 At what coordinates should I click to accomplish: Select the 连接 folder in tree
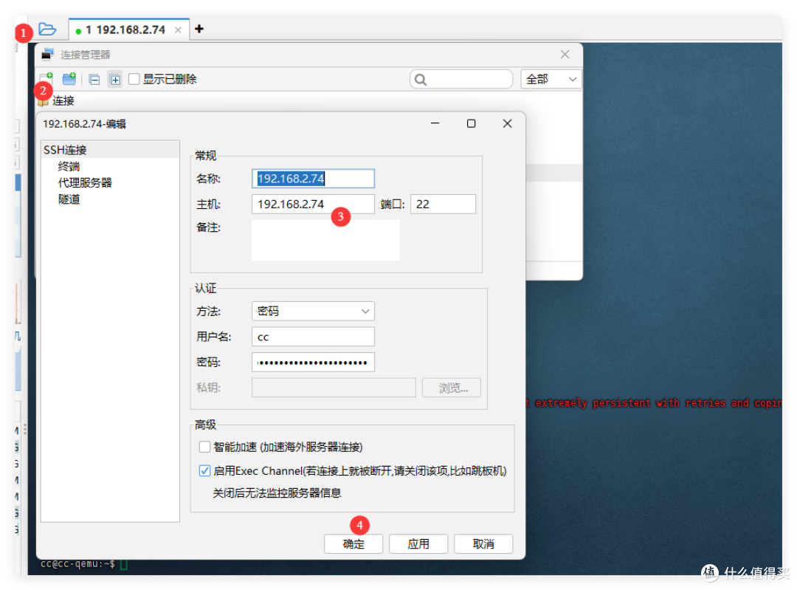[x=63, y=100]
